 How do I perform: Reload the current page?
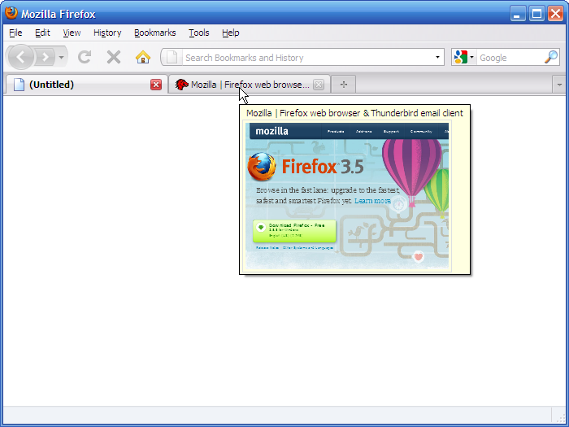click(85, 57)
